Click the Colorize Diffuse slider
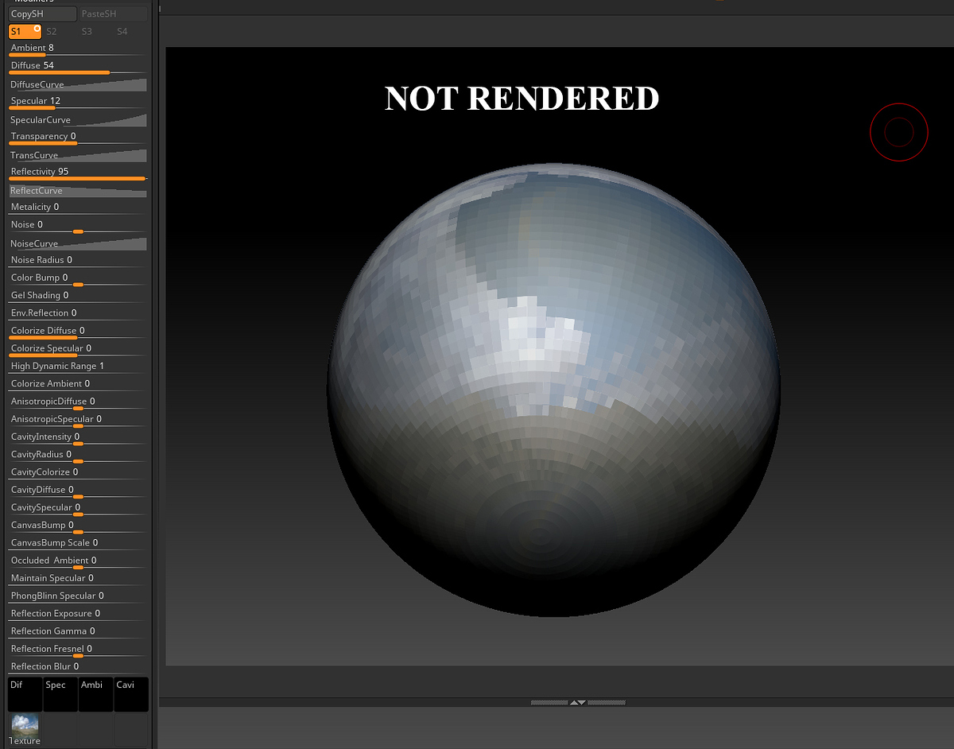954x749 pixels. click(78, 332)
